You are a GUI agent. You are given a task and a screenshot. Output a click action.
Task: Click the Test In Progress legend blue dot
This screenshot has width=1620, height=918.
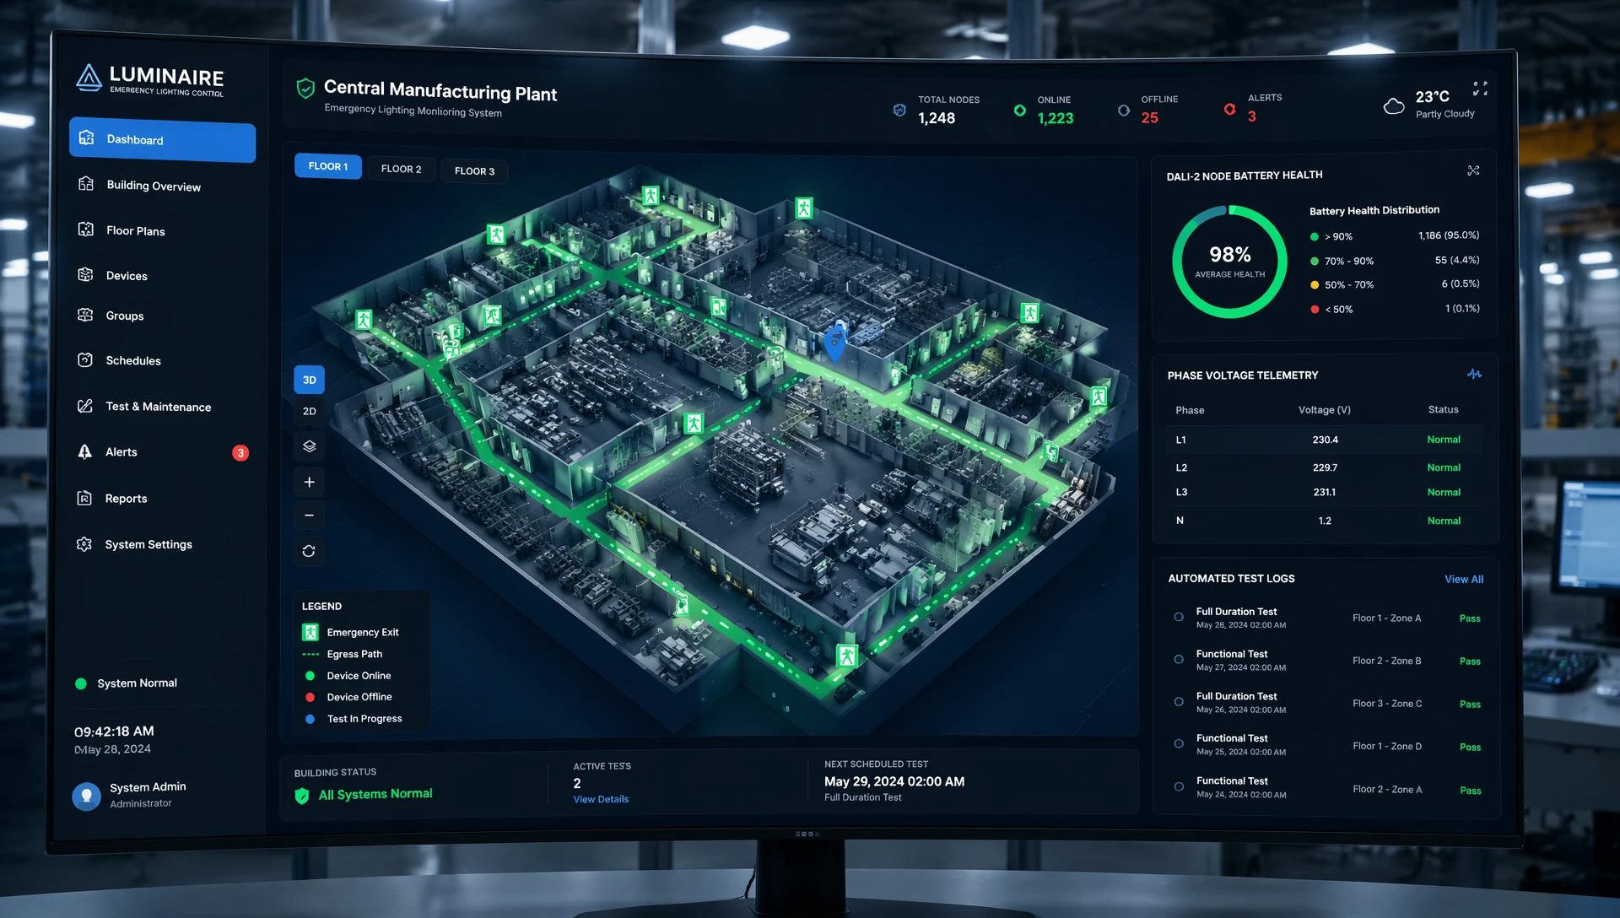pyautogui.click(x=310, y=719)
